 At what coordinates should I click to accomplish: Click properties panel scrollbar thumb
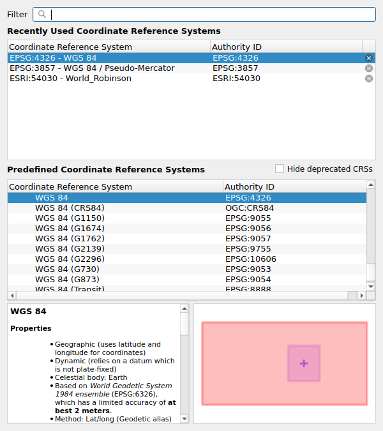point(184,324)
